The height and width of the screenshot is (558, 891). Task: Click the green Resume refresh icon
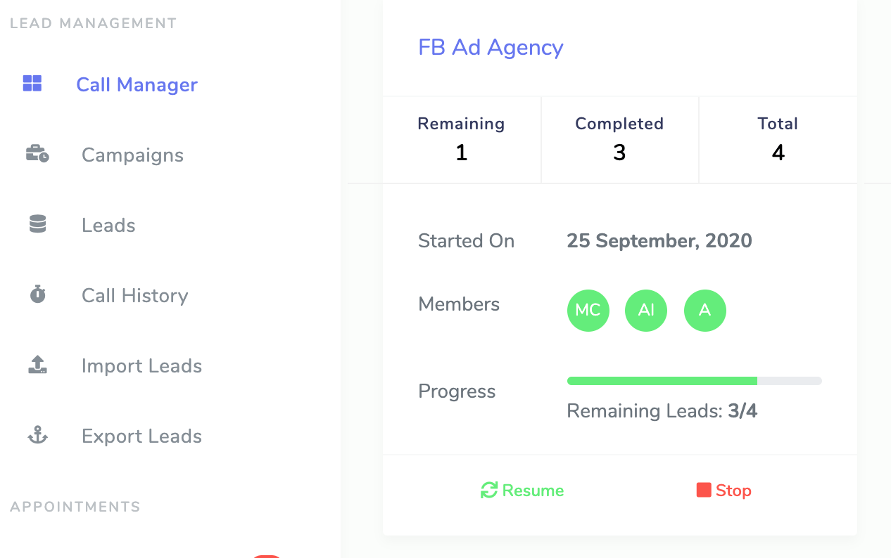point(489,490)
